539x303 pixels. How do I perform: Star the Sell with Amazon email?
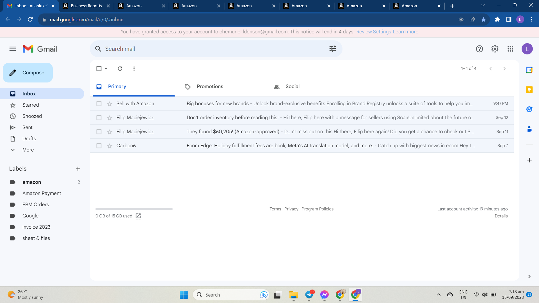(109, 104)
